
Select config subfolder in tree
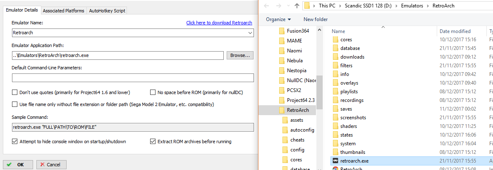point(297,150)
